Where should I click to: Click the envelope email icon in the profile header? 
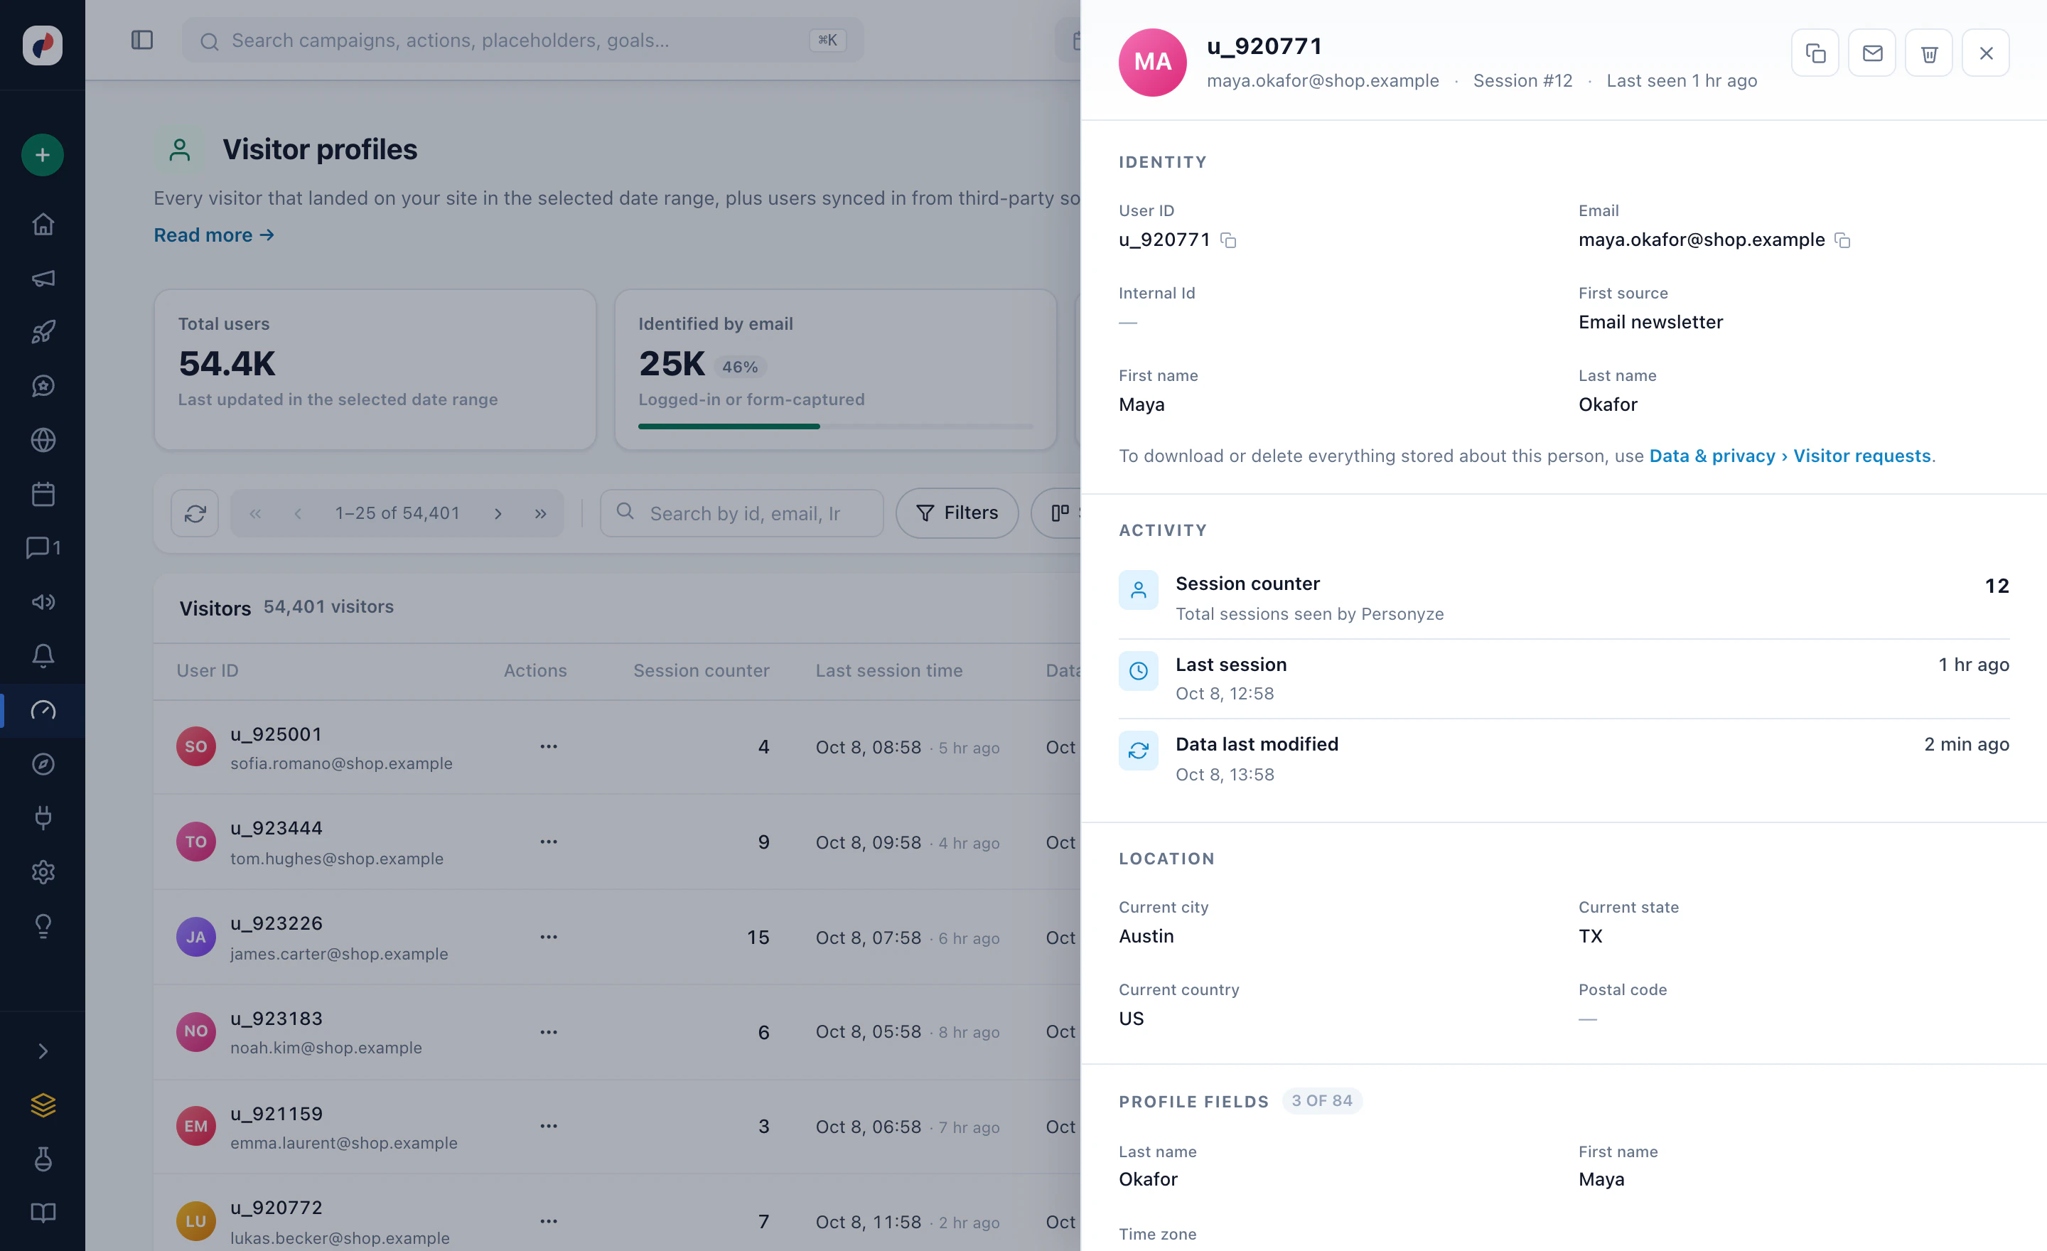[1871, 53]
